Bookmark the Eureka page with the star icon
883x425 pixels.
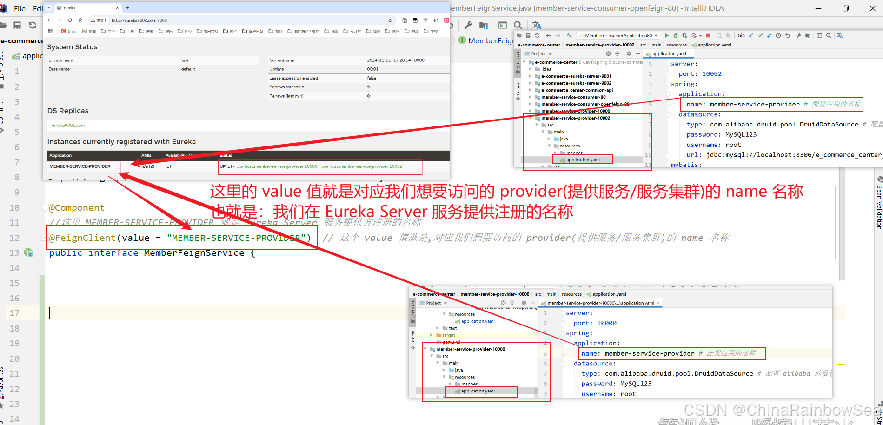pyautogui.click(x=390, y=20)
